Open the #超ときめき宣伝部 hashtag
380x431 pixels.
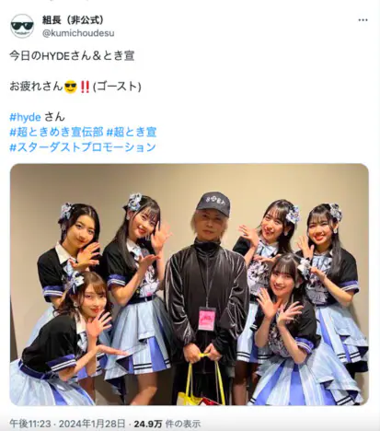(x=56, y=132)
